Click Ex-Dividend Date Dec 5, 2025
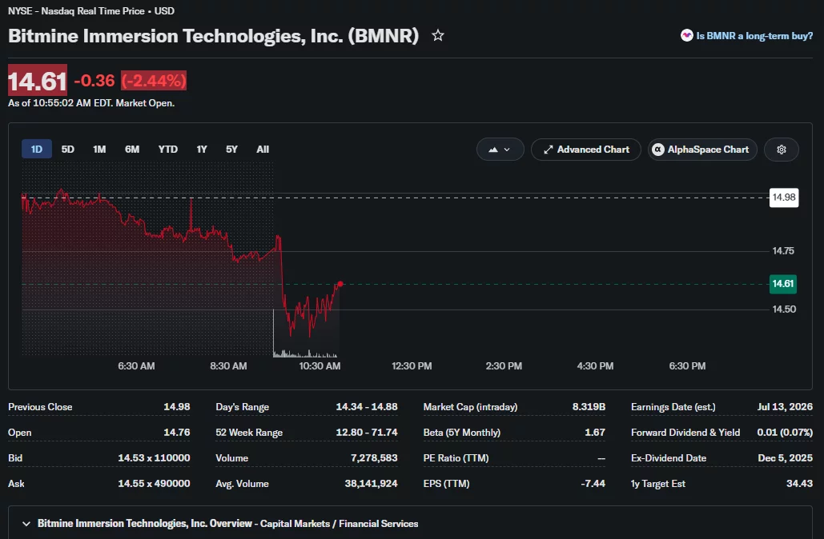Viewport: 824px width, 539px height. [x=785, y=458]
